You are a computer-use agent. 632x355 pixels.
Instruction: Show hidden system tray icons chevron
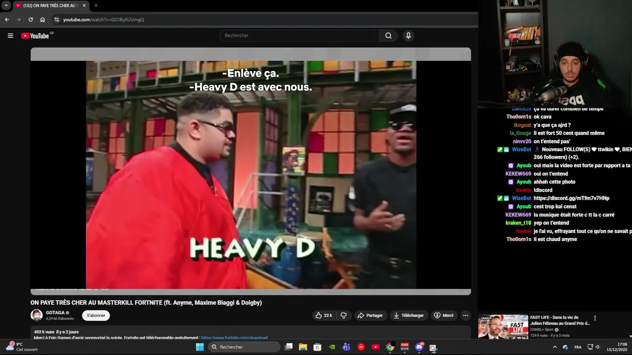(x=554, y=347)
